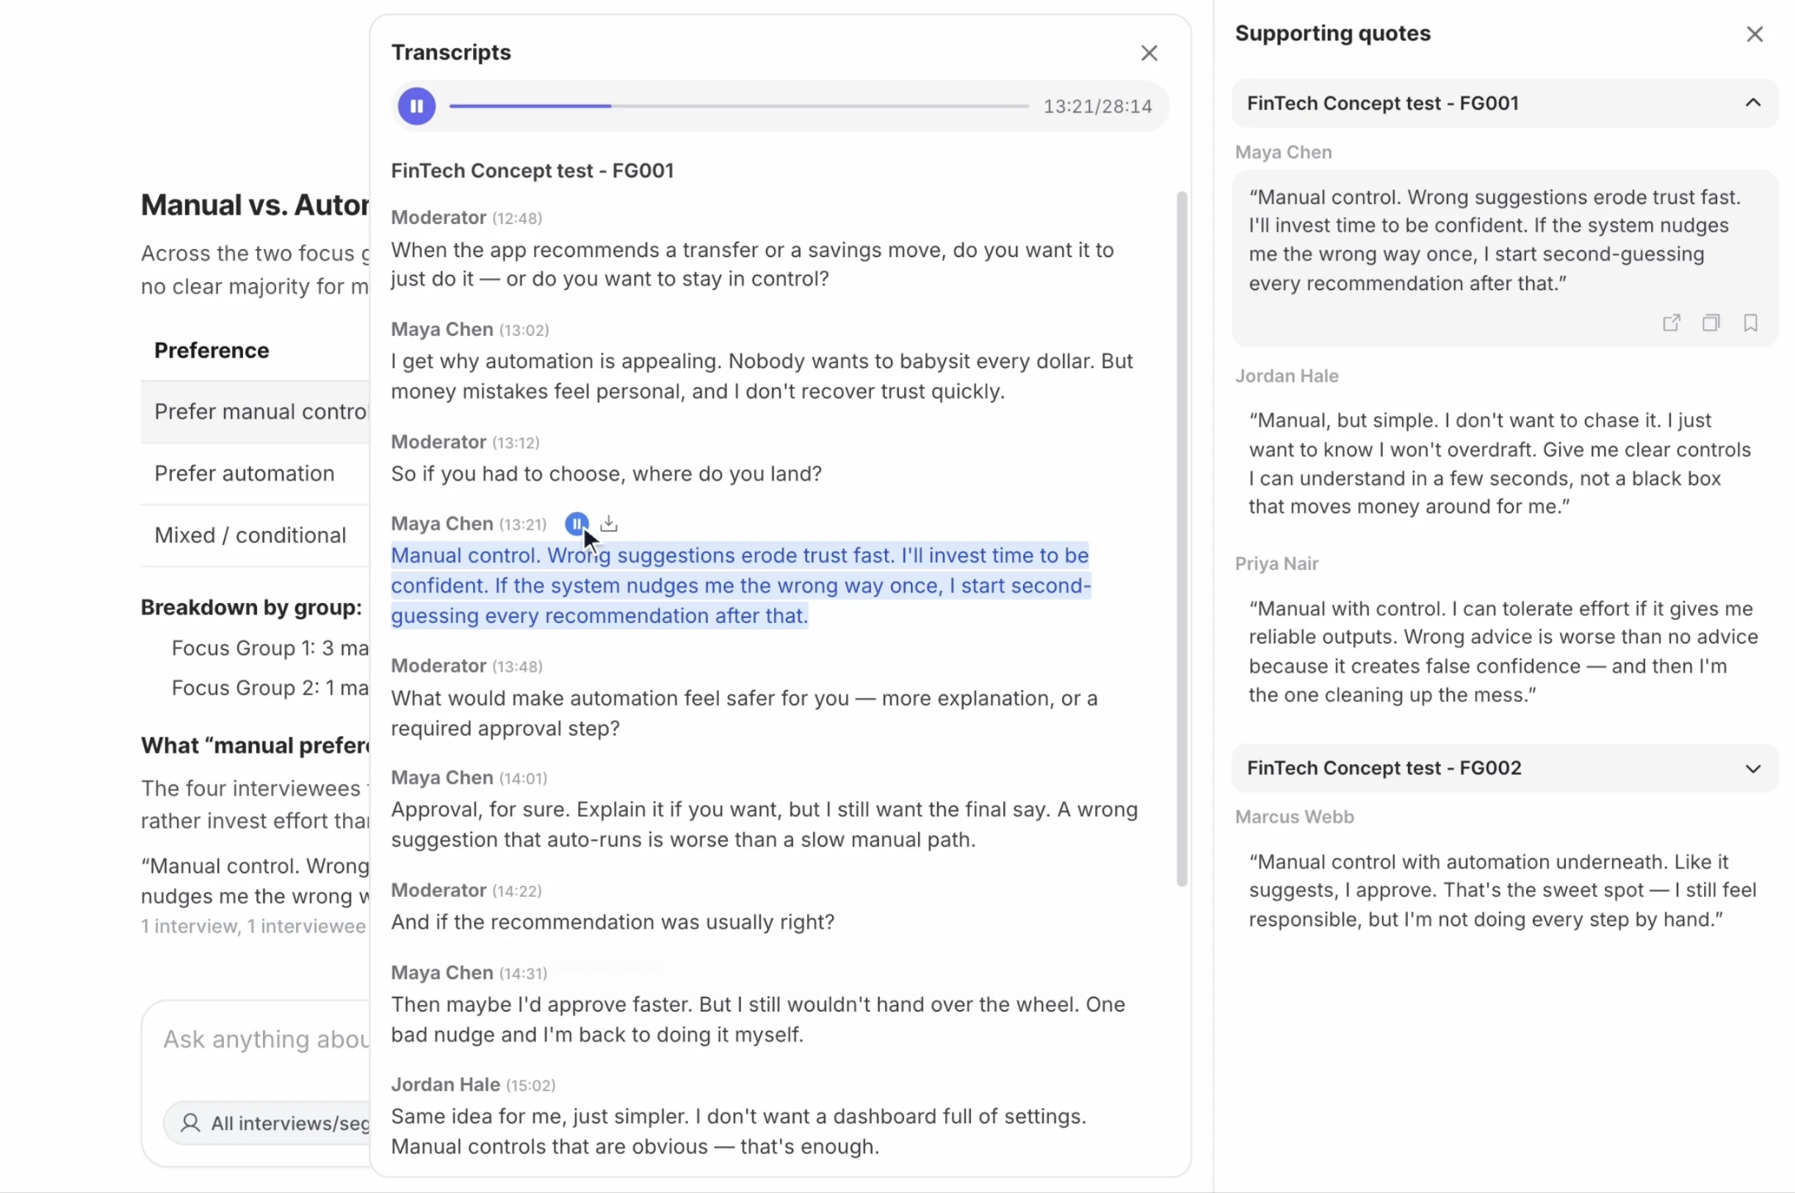Viewport: 1795px width, 1193px height.
Task: Click the Jordan Hale 15:02 speaker line
Action: click(x=473, y=1084)
